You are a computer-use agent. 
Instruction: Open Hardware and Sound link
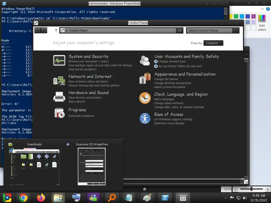click(x=88, y=93)
